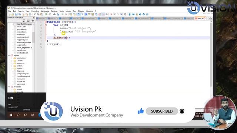Zoom in using the toolbar icon
Screen dimensions: 237x133
pyautogui.click(x=63, y=14)
